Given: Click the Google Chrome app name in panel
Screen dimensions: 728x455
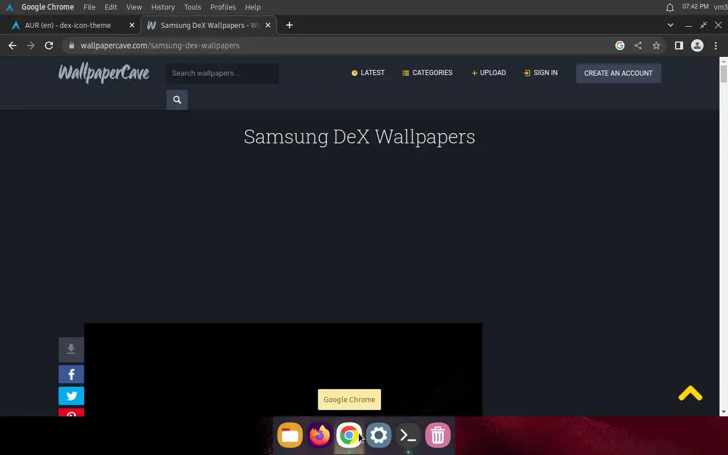Looking at the screenshot, I should 48,7.
